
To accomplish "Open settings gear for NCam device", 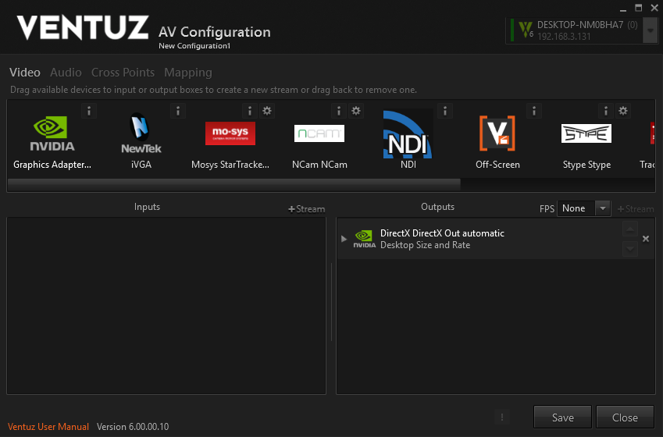I will [356, 111].
